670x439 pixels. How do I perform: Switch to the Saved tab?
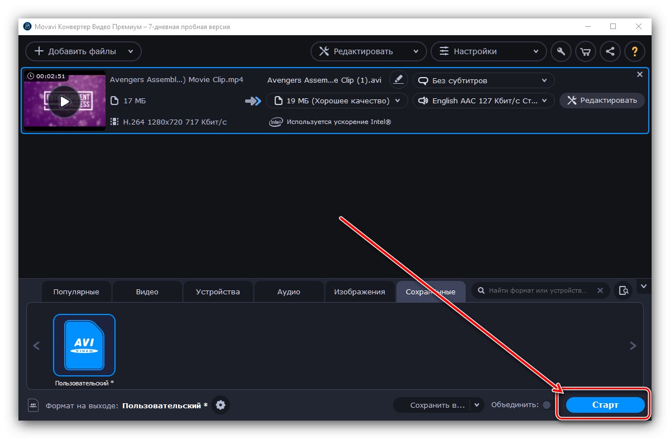tap(430, 292)
